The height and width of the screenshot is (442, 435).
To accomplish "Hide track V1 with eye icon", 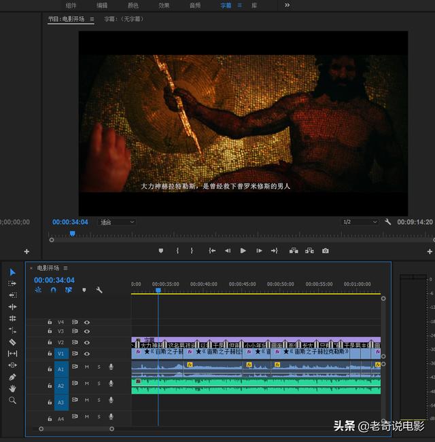I will pos(87,354).
